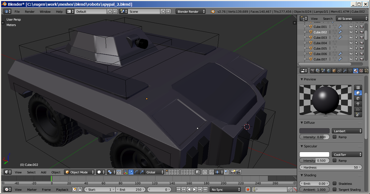Click the translate manipulator arrow icon
370x194 pixels.
pyautogui.click(x=131, y=172)
